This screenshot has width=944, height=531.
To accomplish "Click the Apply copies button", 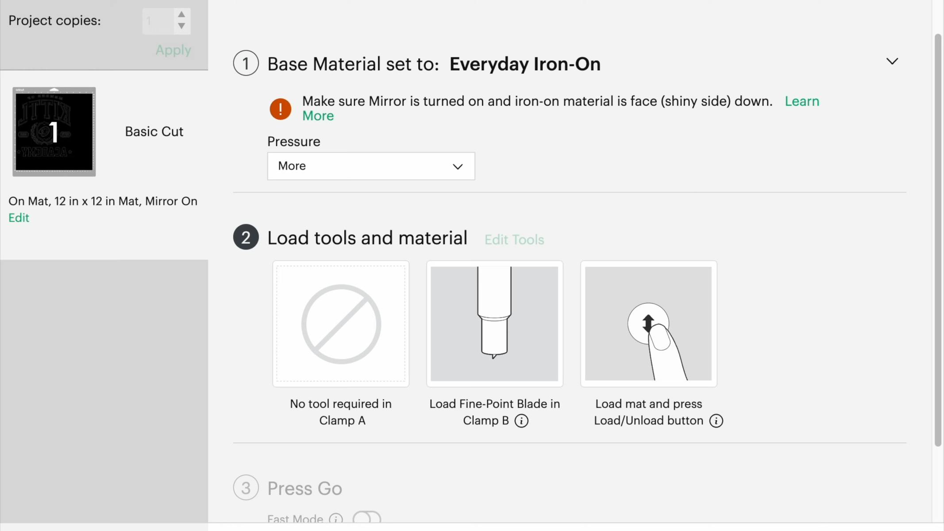I will (173, 50).
